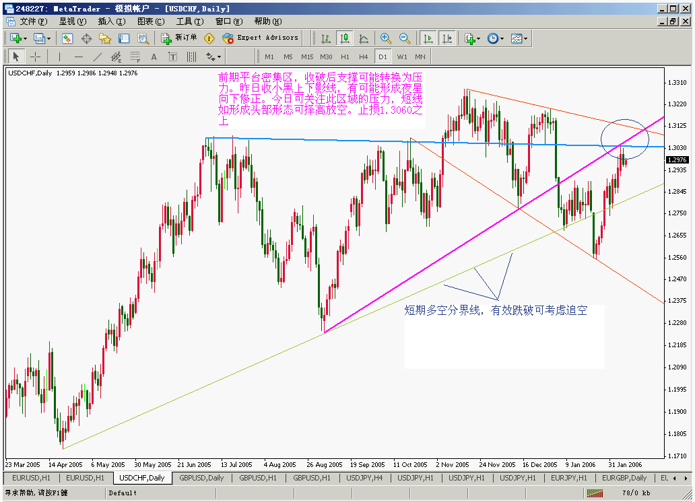
Task: Select the trendline drawing tool
Action: [x=98, y=57]
